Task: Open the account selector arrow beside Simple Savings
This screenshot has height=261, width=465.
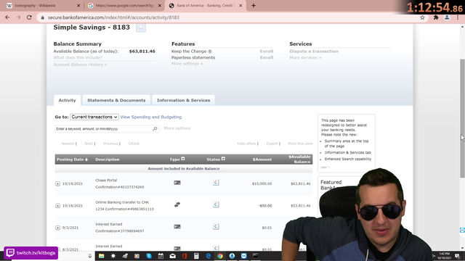Action: 141,28
